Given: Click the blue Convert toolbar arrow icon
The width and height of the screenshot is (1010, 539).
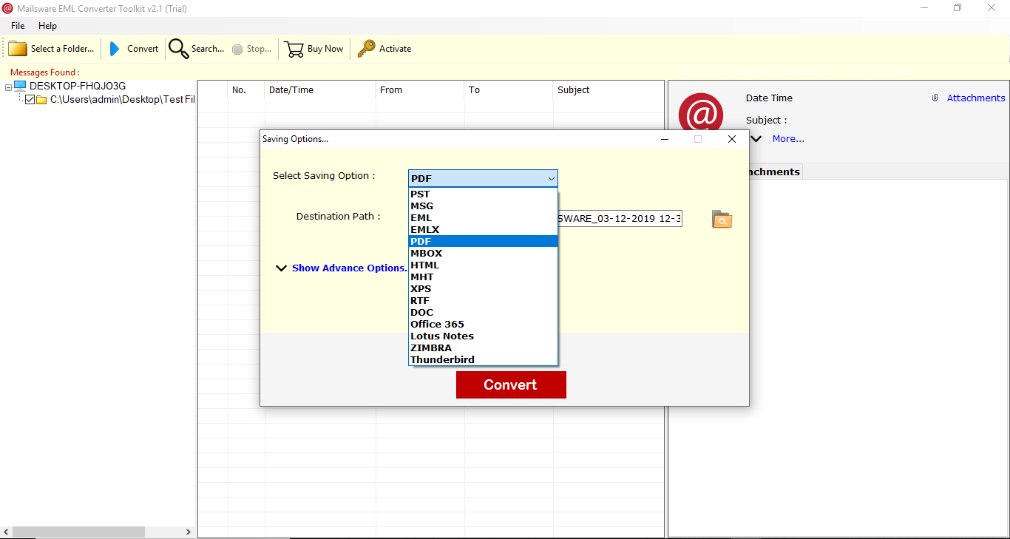Looking at the screenshot, I should [115, 49].
